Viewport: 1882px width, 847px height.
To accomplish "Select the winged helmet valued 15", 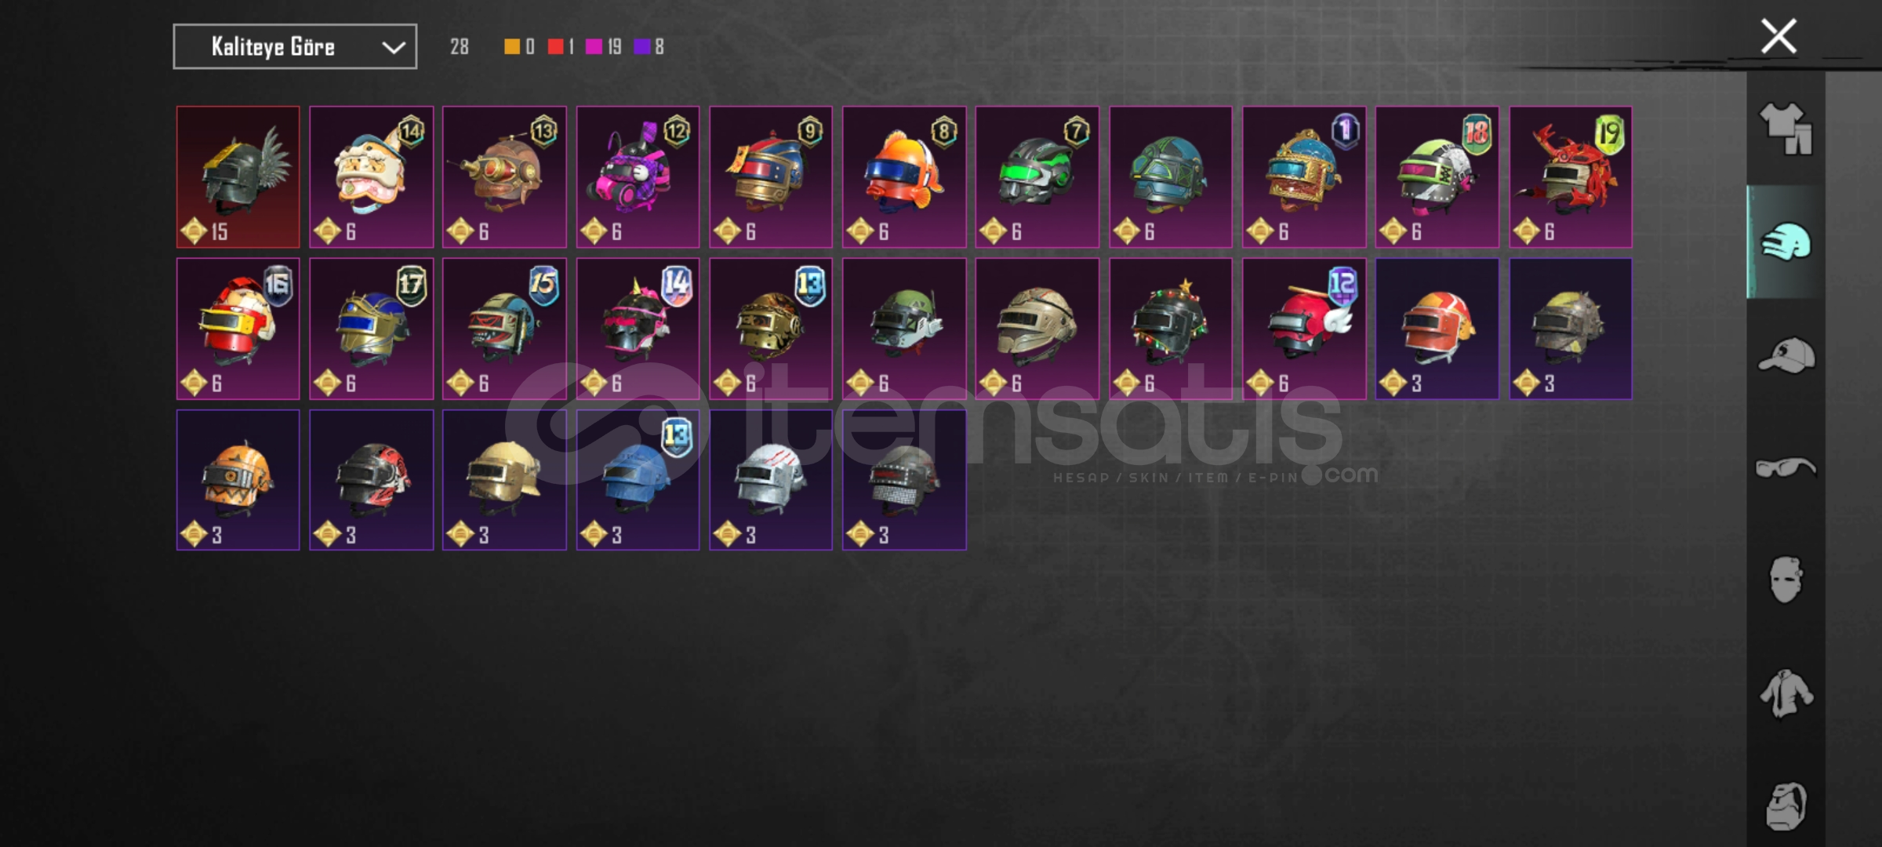I will 238,177.
